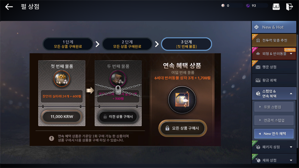Click the 모든 상품 구매시 locked button

point(183,128)
